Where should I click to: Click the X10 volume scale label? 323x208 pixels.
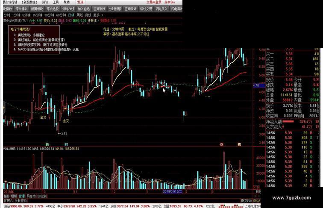pos(256,187)
